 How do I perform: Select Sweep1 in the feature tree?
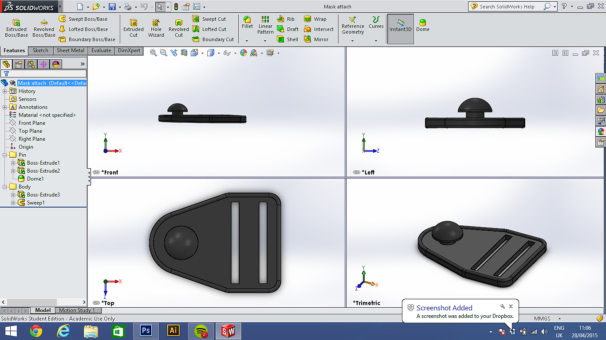(x=35, y=203)
